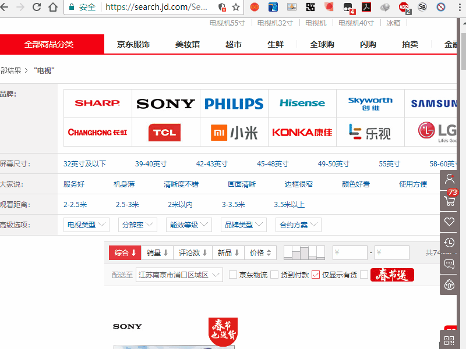Viewport: 466px width, 349px height.
Task: Bookmark this page with the star icon
Action: click(236, 7)
